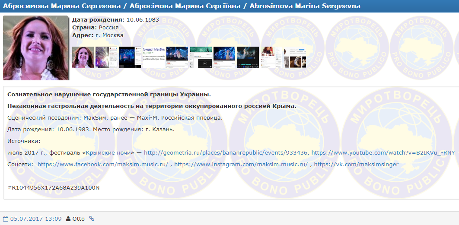
Task: Click the author name Otto
Action: (x=79, y=219)
